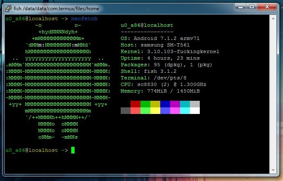Click the bright yellow color block
Image resolution: width=283 pixels, height=181 pixels.
pos(155,111)
